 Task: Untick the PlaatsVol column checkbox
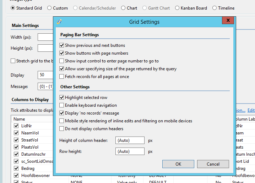pyautogui.click(x=16, y=147)
